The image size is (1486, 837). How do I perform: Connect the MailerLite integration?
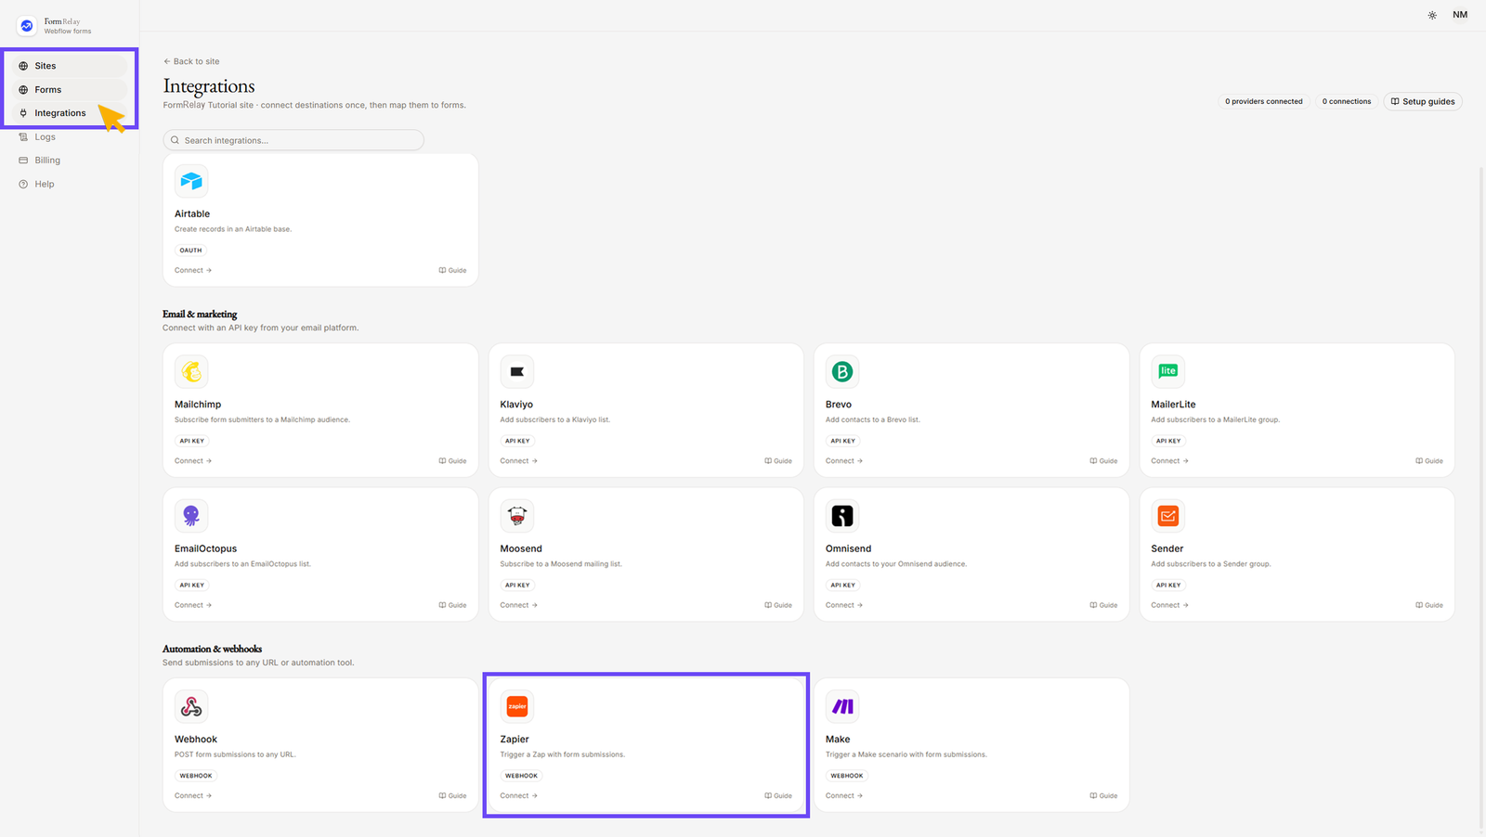pos(1170,461)
